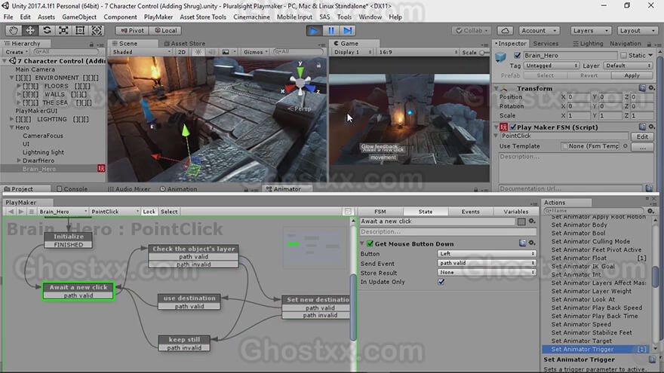Select the Move tool
The height and width of the screenshot is (373, 664).
click(x=30, y=30)
